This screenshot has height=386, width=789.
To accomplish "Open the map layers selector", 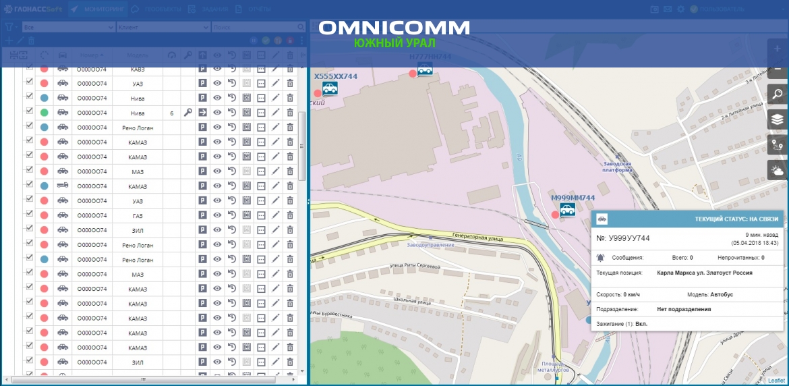I will coord(778,119).
